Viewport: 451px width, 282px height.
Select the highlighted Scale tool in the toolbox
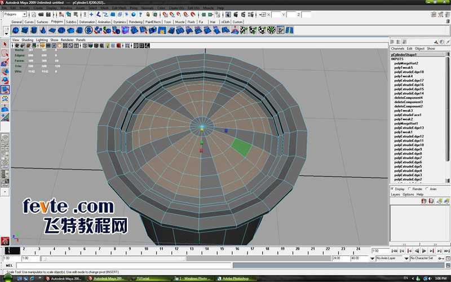(x=5, y=90)
